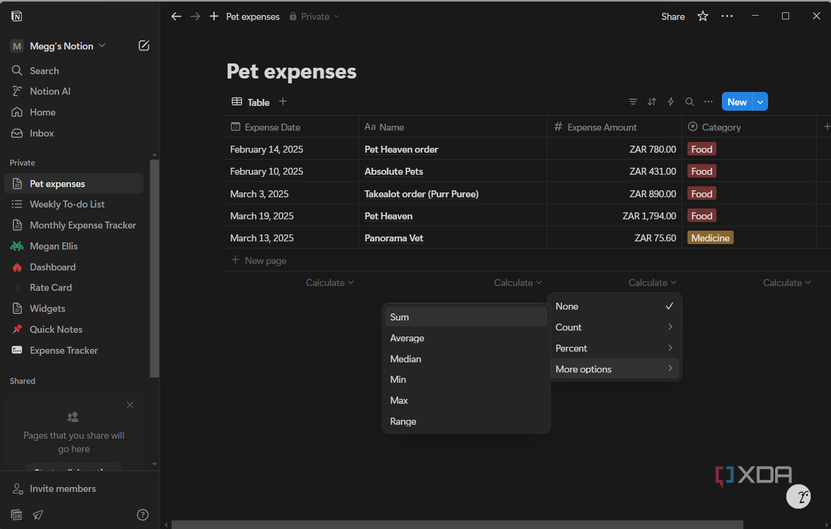Image resolution: width=831 pixels, height=529 pixels.
Task: Select Sum calculation
Action: point(466,317)
